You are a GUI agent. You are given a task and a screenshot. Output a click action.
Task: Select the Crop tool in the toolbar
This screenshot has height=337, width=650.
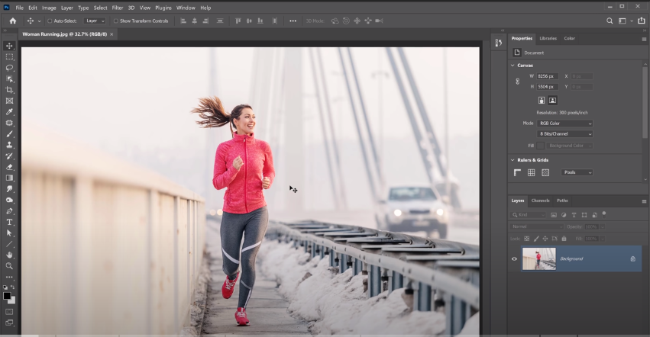9,90
